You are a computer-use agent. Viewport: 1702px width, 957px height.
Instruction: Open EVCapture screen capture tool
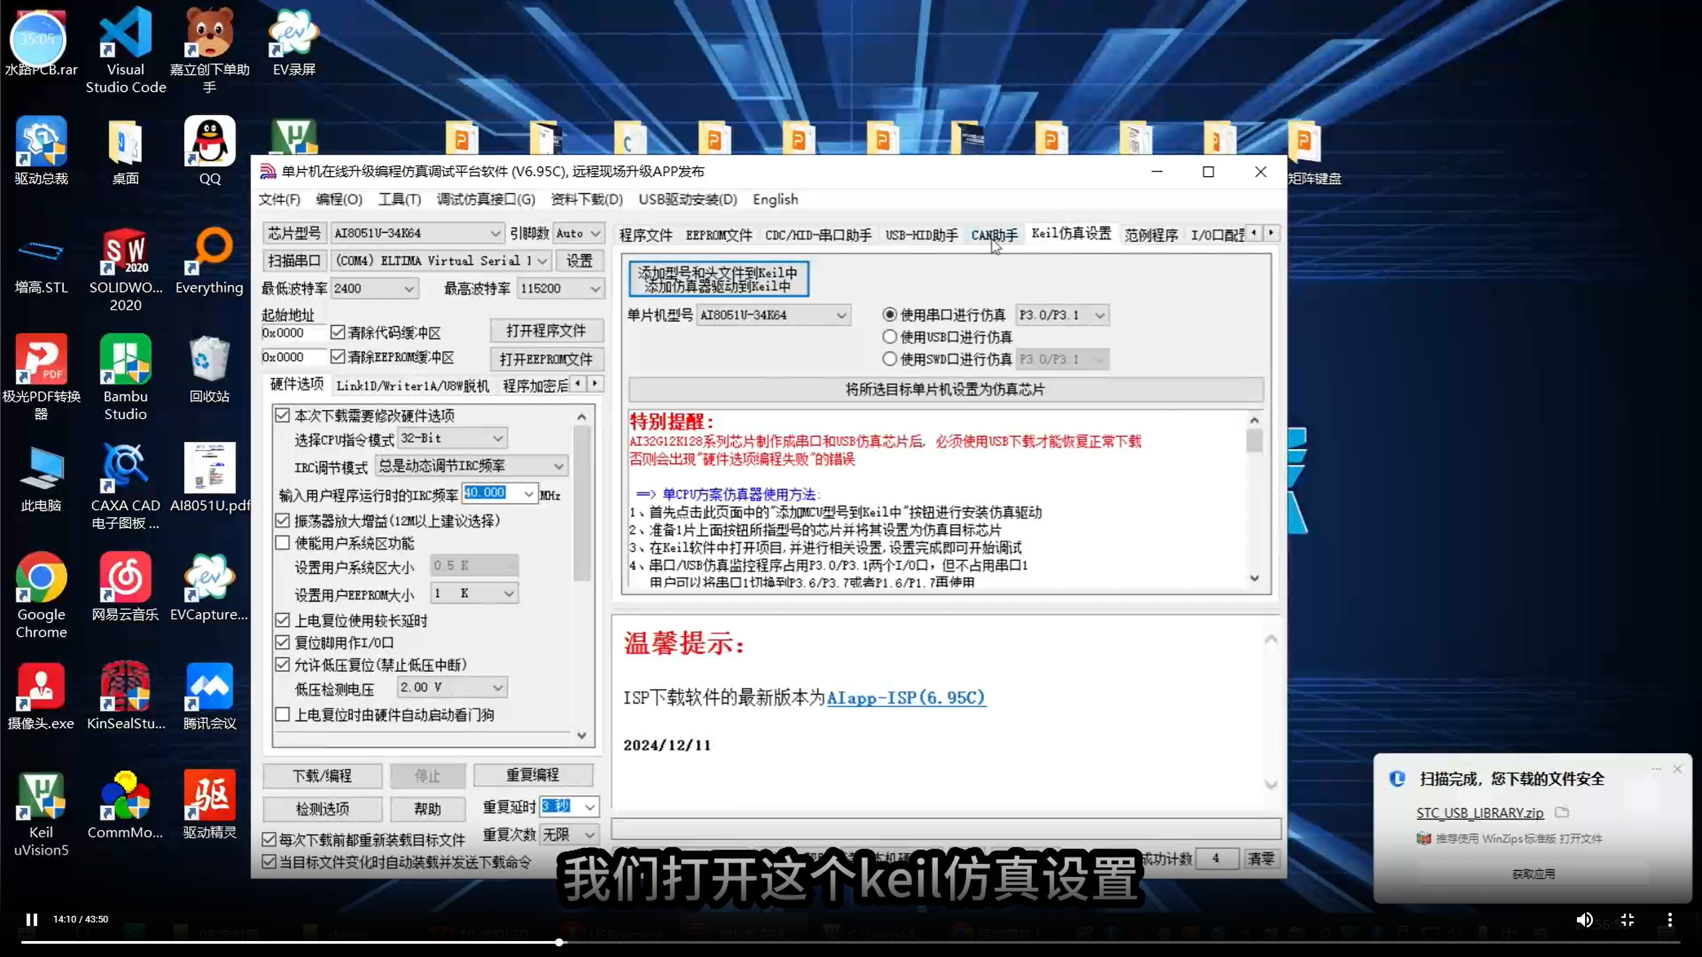[x=209, y=577]
